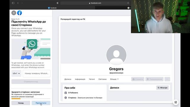Viewport: 190px width, 107px height.
Task: Open the Фільтри posts filter button
Action: click(x=162, y=88)
